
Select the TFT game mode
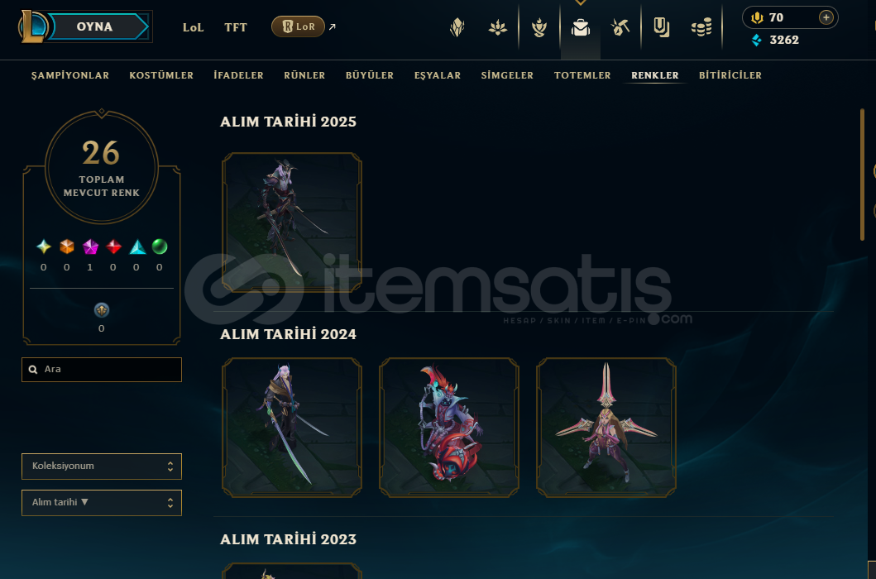click(235, 27)
